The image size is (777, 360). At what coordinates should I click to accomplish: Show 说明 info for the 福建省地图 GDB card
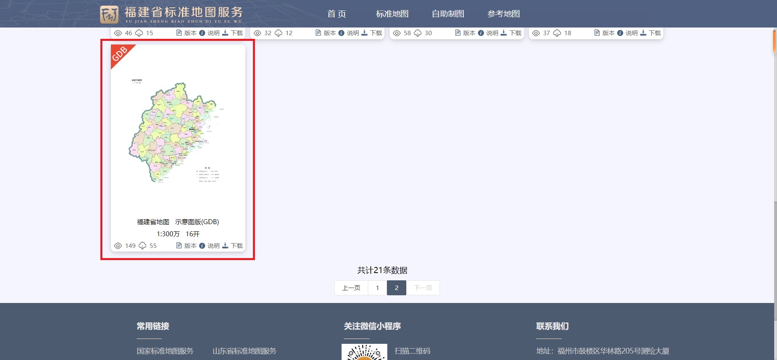click(209, 246)
